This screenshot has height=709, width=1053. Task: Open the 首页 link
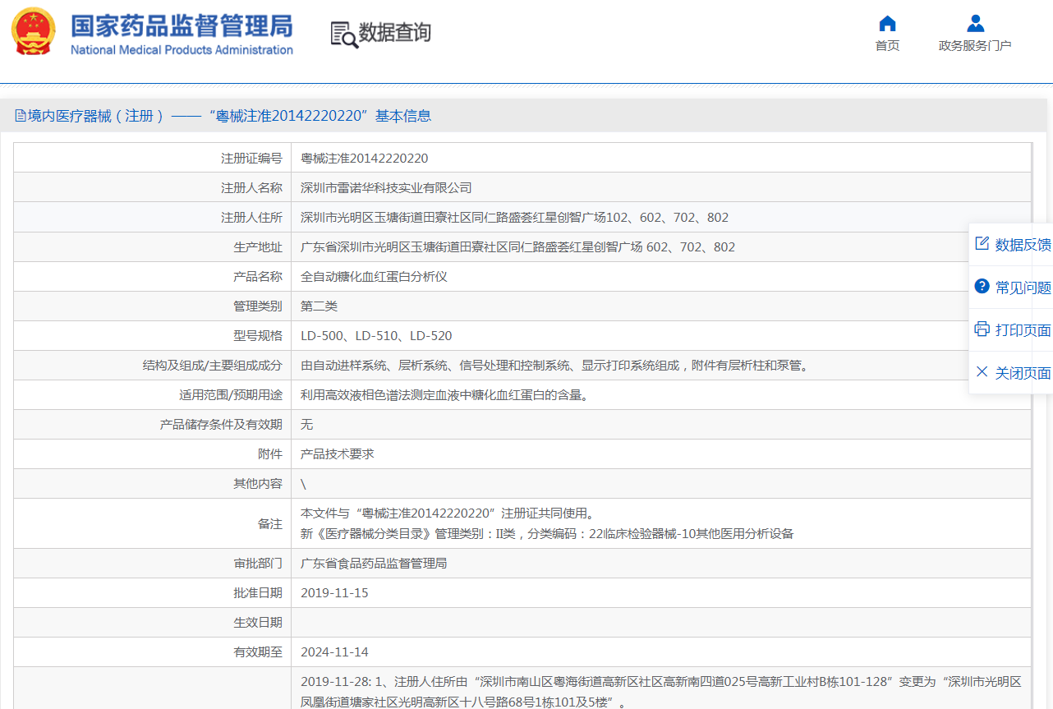[887, 45]
